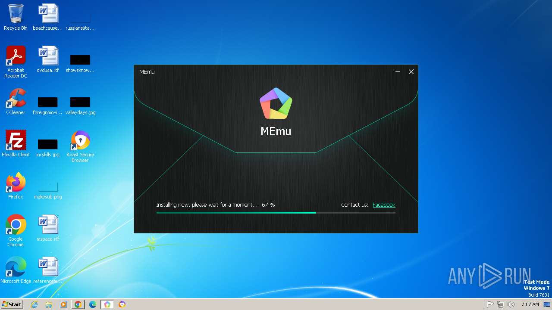
Task: Click the Contact us label
Action: 354,205
